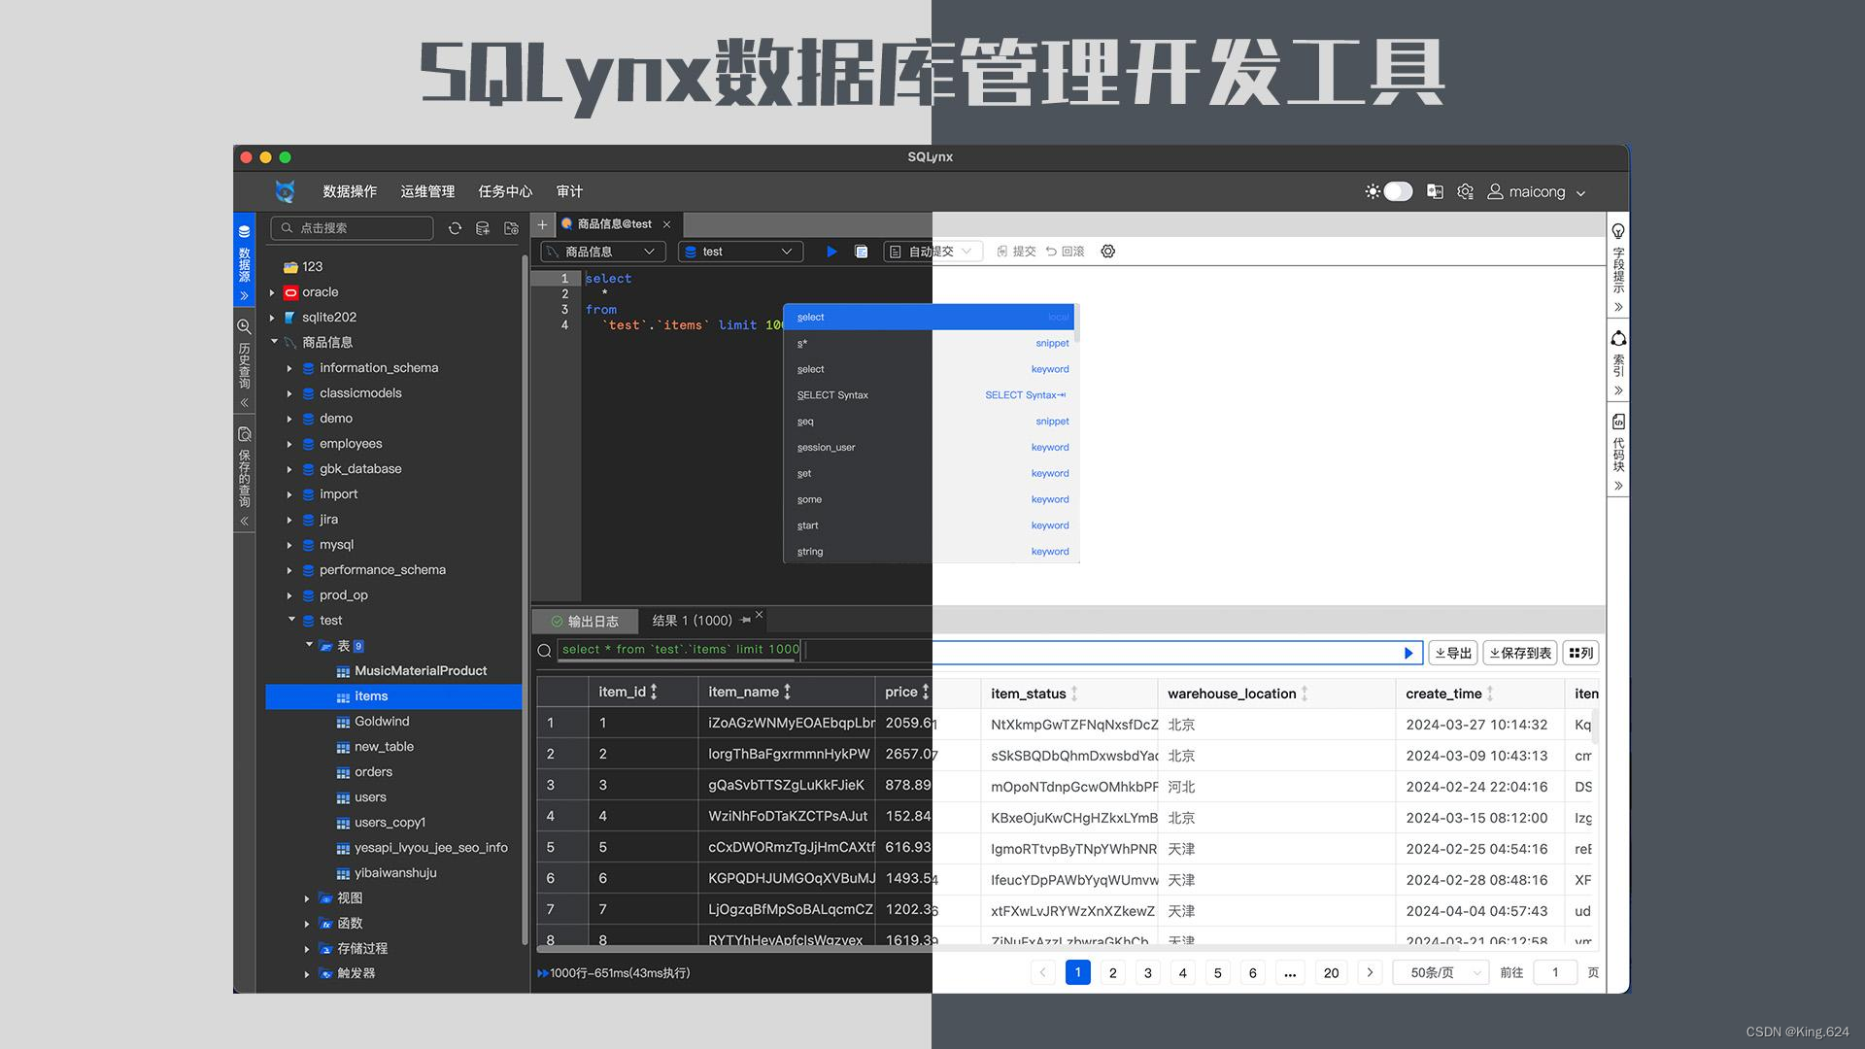
Task: Expand the 字段提示 panel chevron
Action: (1618, 307)
